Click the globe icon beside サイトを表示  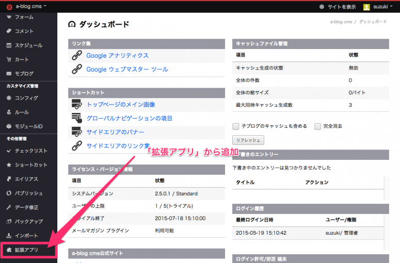(x=322, y=7)
